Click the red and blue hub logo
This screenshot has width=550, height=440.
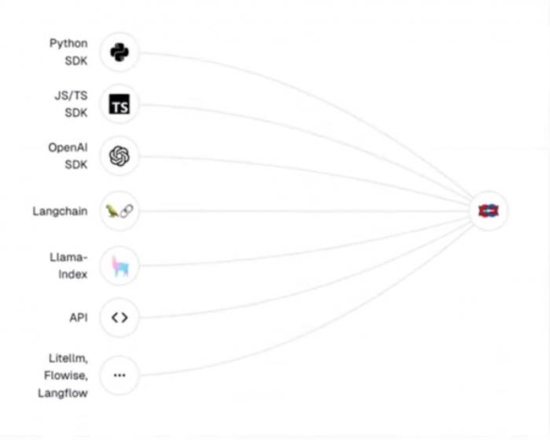click(488, 211)
